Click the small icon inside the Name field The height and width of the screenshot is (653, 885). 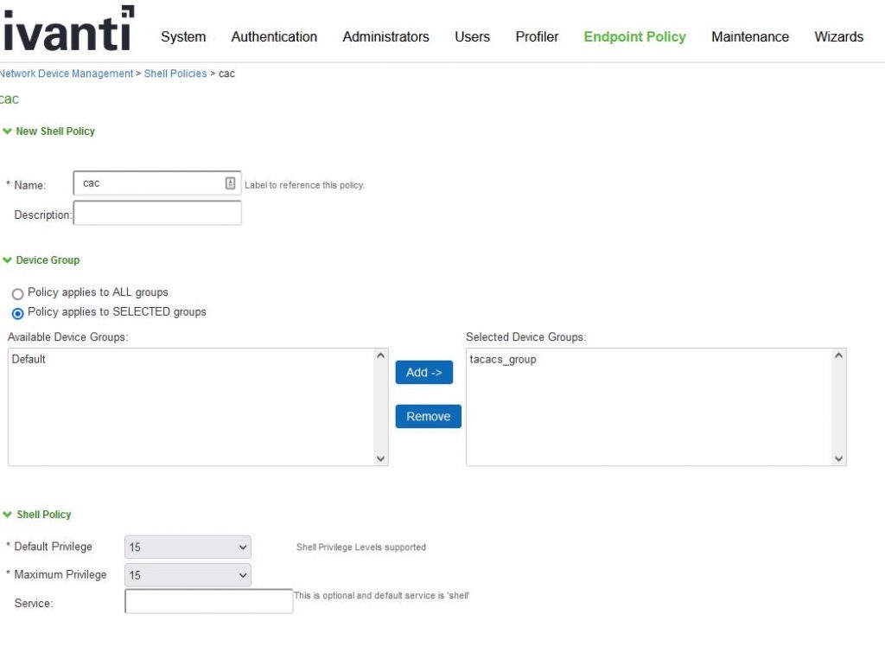231,182
